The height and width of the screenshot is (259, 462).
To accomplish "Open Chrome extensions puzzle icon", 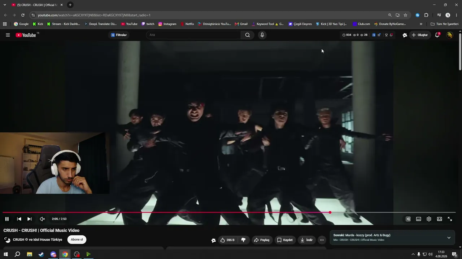I will [x=426, y=15].
